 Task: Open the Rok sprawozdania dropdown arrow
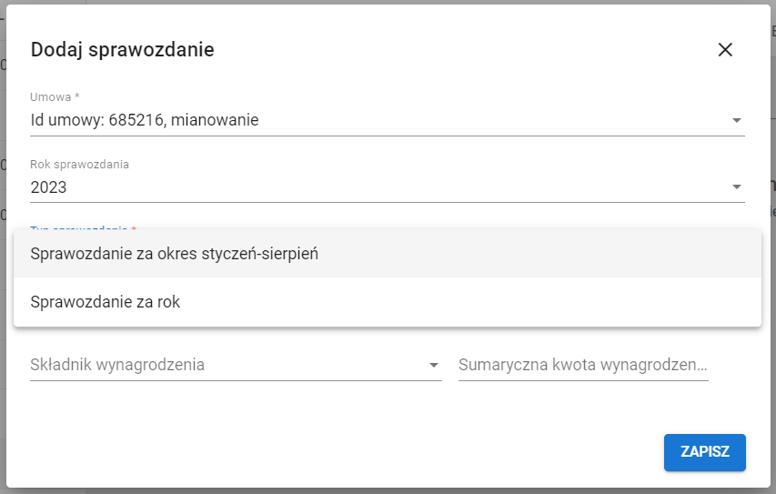736,187
